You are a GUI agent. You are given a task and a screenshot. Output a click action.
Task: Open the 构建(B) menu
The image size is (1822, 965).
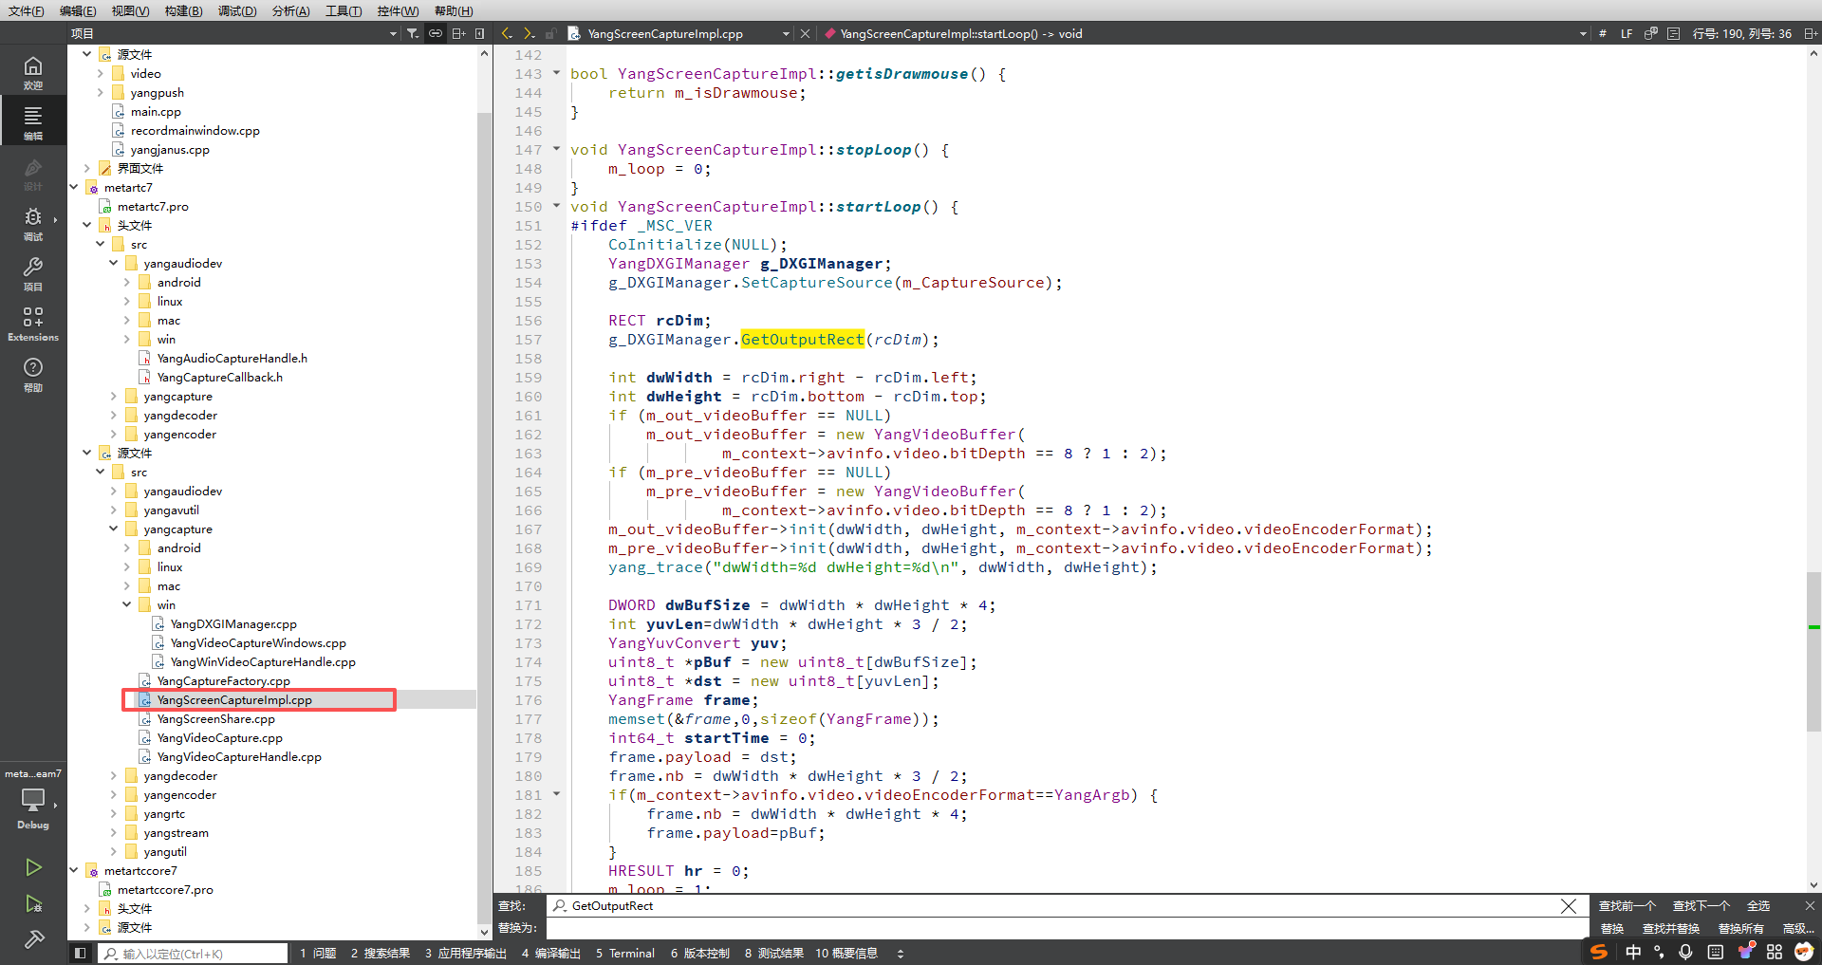tap(183, 10)
